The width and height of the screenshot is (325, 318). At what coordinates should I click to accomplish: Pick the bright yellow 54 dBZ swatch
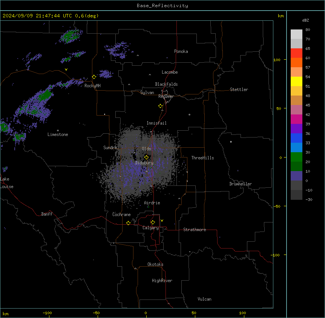tap(296, 81)
